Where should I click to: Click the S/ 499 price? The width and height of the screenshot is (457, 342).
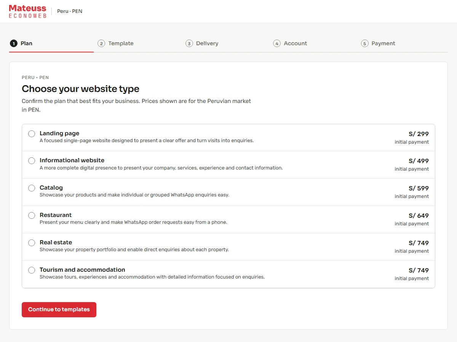(419, 161)
